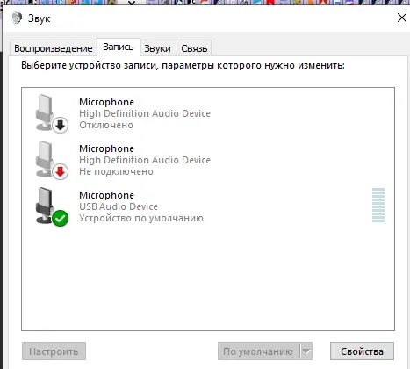
Task: Select the USB Audio Device text entry
Action: 119,206
